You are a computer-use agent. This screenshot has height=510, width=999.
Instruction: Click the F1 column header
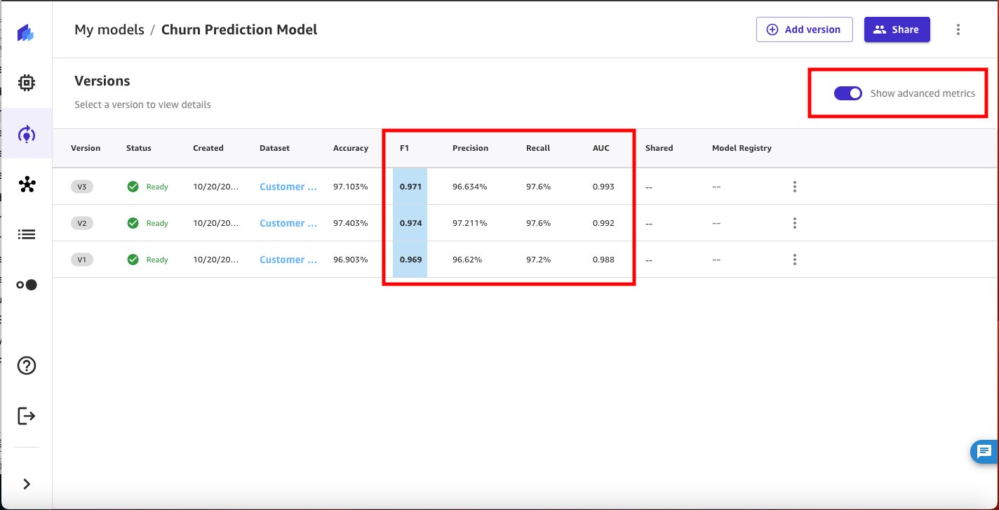(x=404, y=148)
